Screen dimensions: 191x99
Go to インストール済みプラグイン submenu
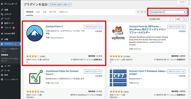(x=10, y=50)
